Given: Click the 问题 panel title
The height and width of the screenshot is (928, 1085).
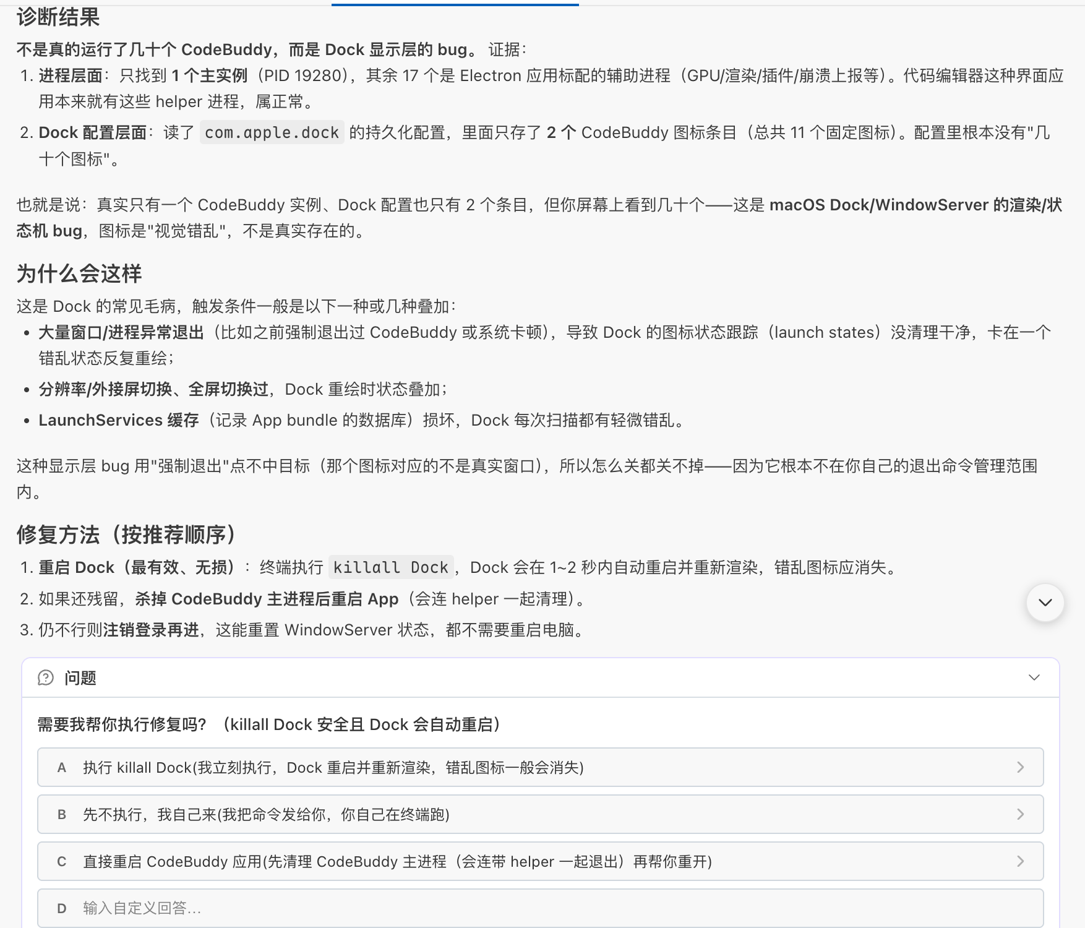Looking at the screenshot, I should point(80,678).
